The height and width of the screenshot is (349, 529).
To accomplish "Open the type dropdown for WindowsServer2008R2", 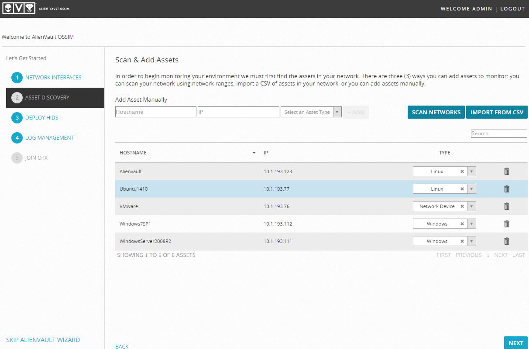I will click(x=471, y=241).
